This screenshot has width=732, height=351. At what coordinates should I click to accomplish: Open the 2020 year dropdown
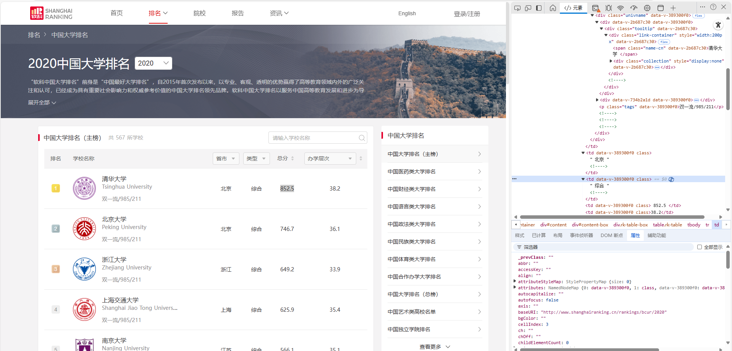pos(154,63)
